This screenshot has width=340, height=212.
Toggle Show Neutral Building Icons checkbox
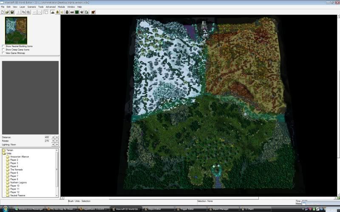(3, 46)
